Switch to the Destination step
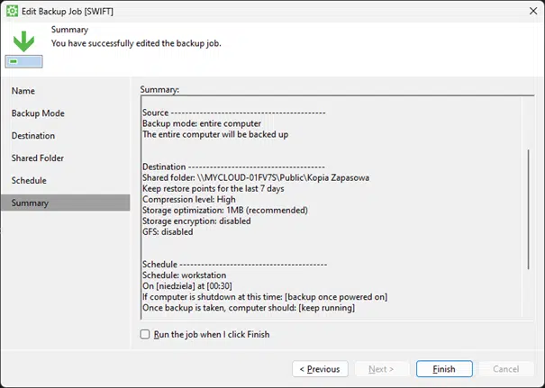This screenshot has width=545, height=388. [x=33, y=136]
